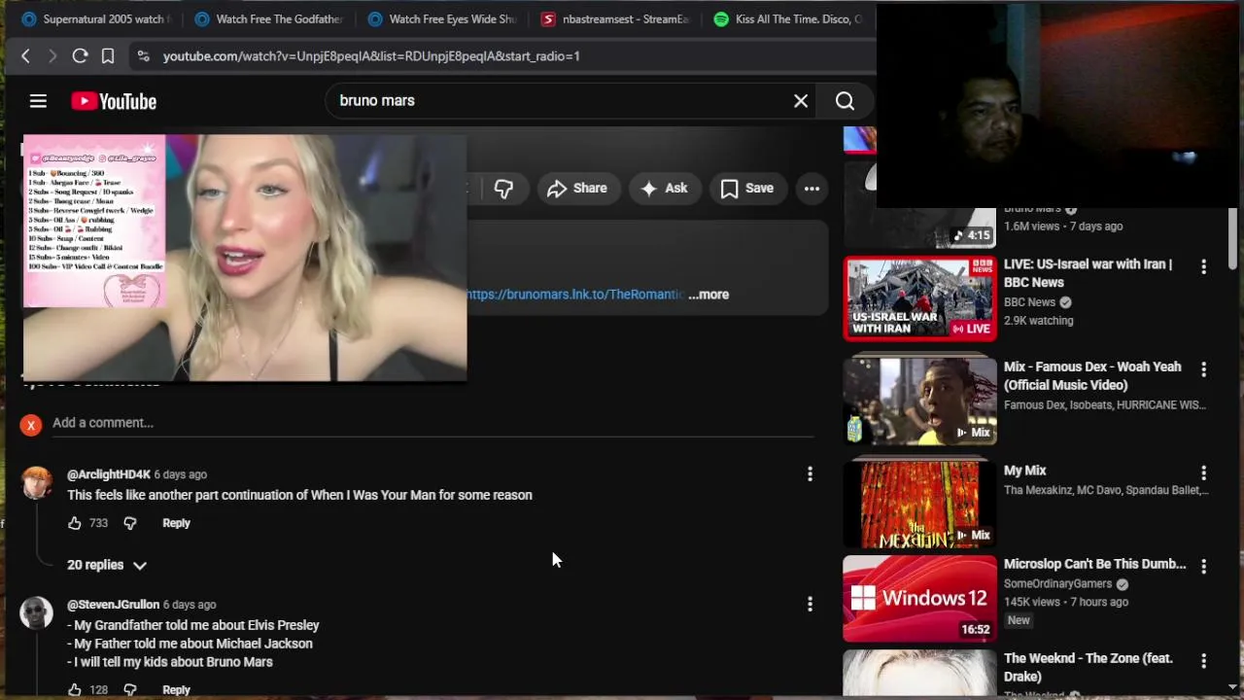View site information icon in address bar
The height and width of the screenshot is (700, 1244).
coord(143,56)
